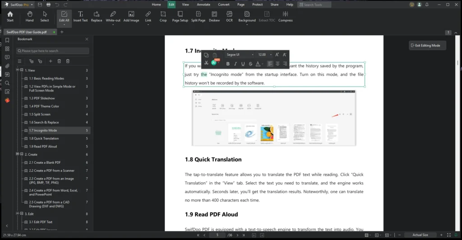This screenshot has width=462, height=240.
Task: Align text right
Action: [x=285, y=64]
